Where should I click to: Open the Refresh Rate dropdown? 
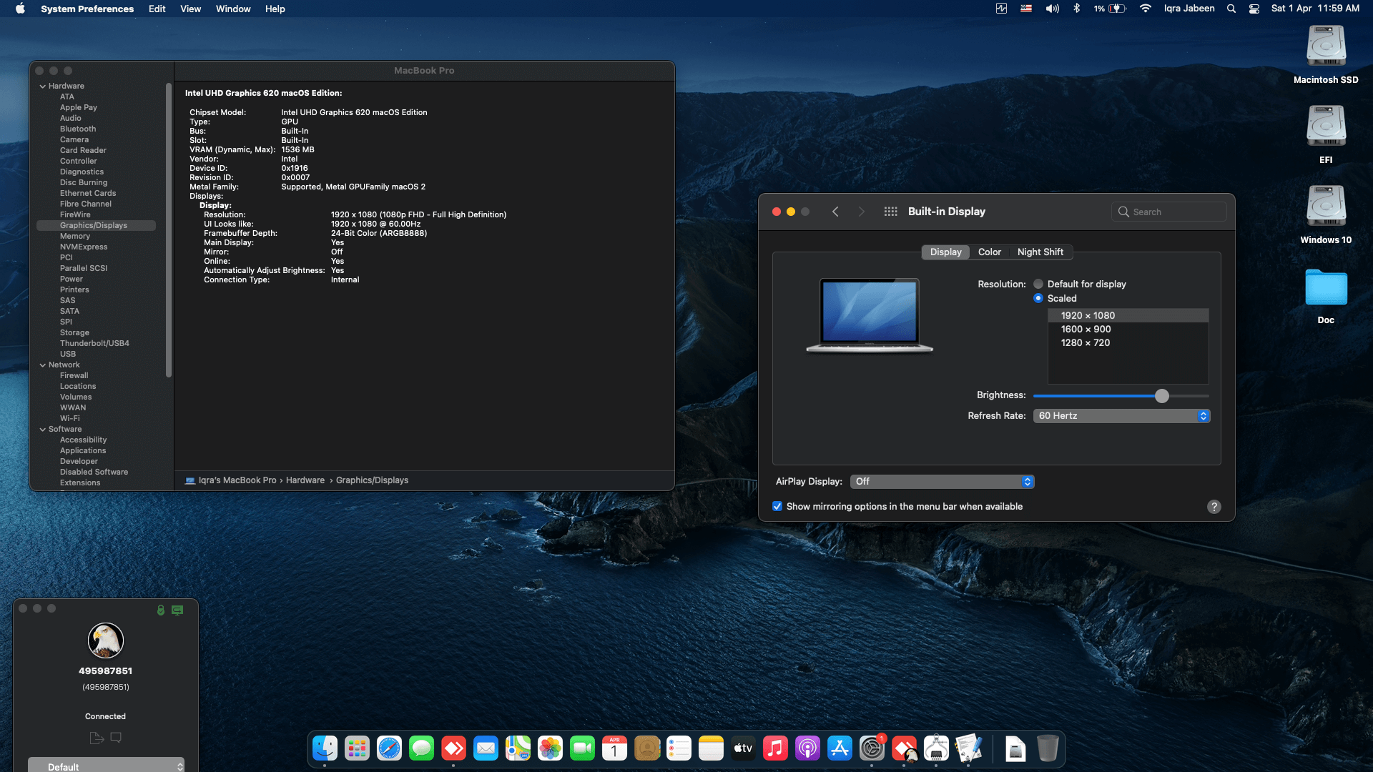[1121, 415]
